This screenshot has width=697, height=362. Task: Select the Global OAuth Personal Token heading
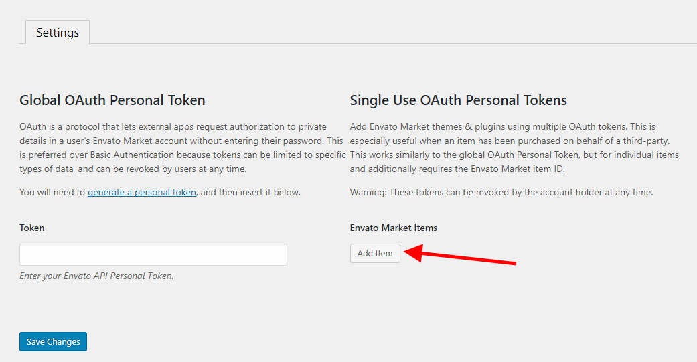point(112,100)
